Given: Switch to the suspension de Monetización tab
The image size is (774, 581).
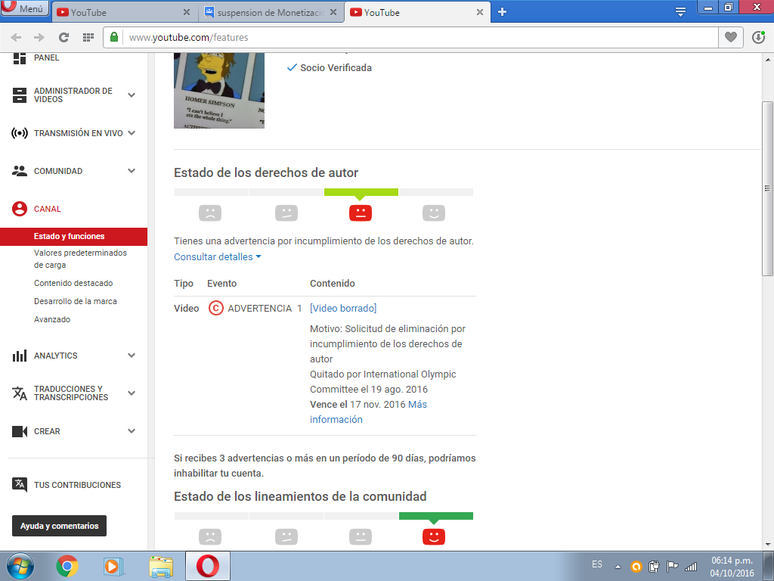Looking at the screenshot, I should pos(271,12).
